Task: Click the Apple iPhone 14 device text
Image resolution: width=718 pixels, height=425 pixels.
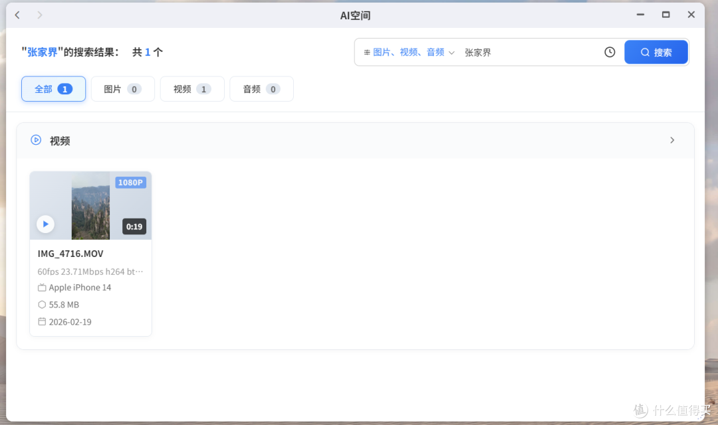Action: tap(80, 288)
